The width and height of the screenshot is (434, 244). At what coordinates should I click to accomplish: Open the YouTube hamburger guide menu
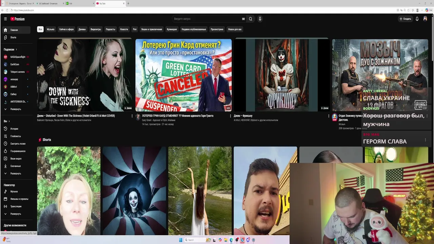(5, 19)
